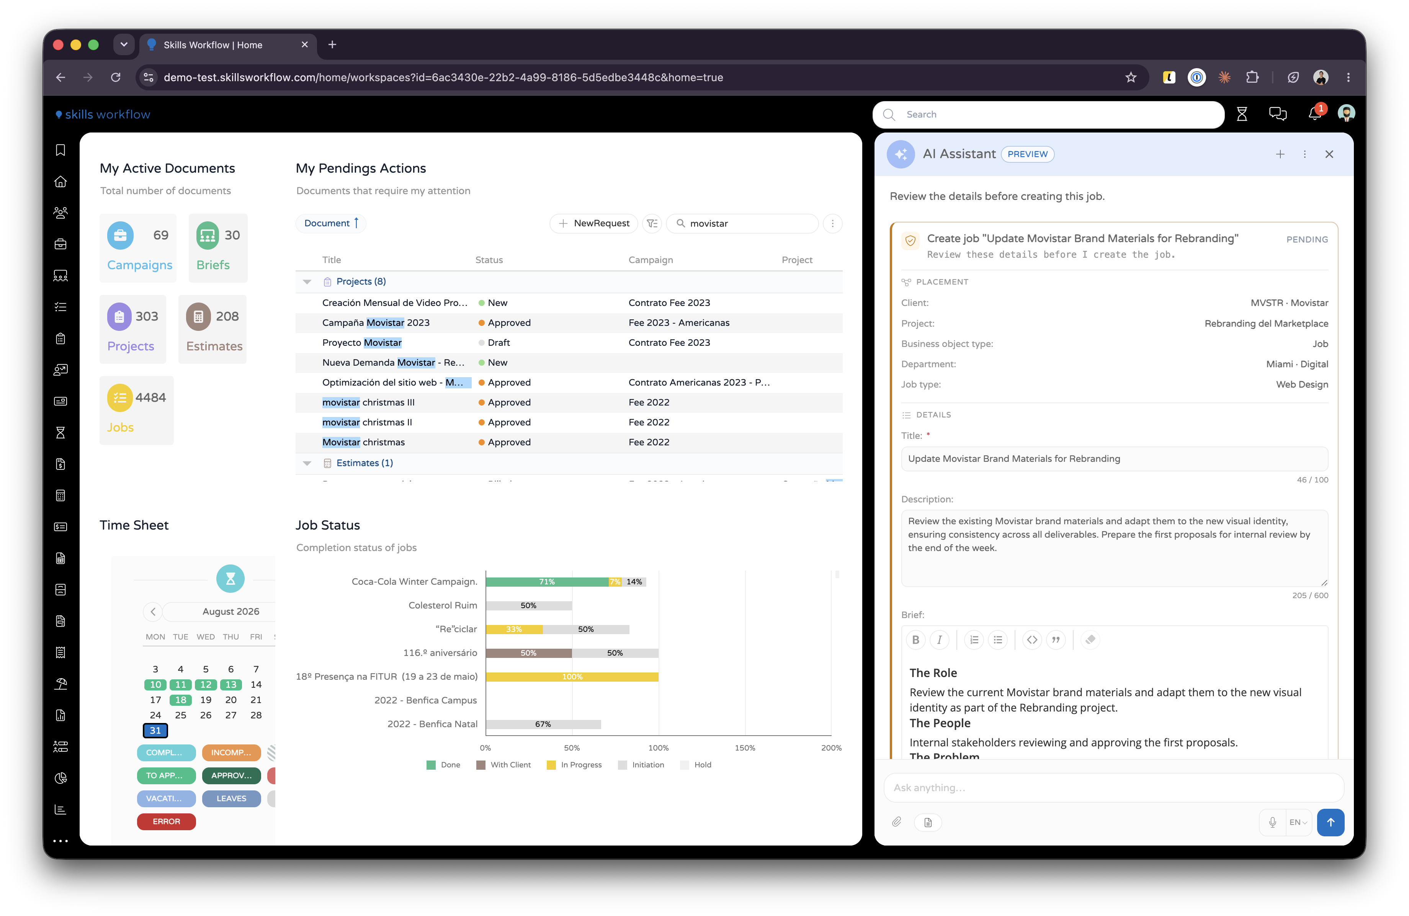
Task: Start voice input with the microphone icon
Action: (1272, 822)
